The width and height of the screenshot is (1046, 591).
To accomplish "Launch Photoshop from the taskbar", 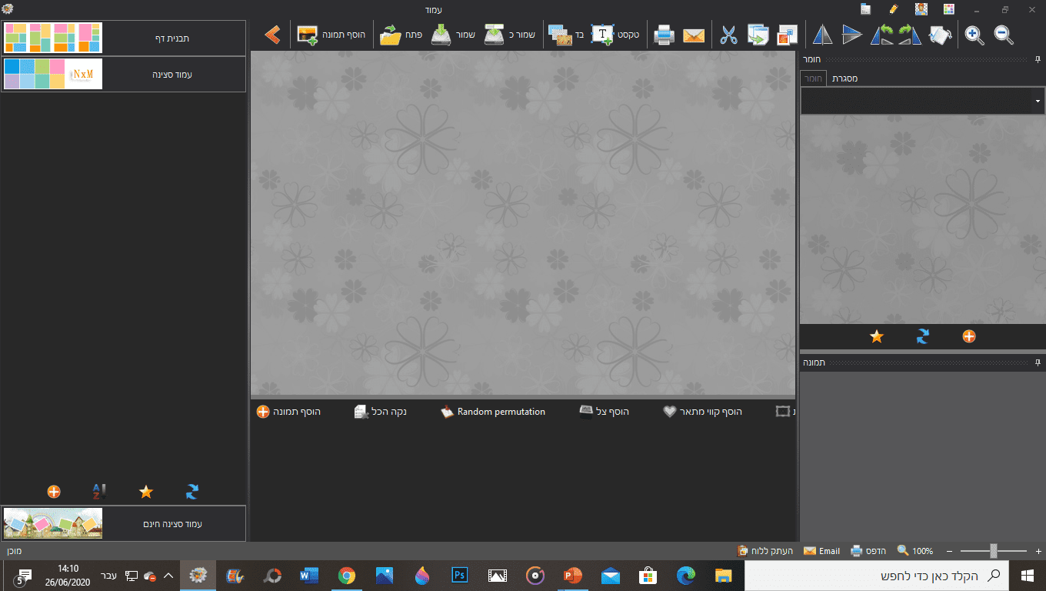I will pos(460,576).
